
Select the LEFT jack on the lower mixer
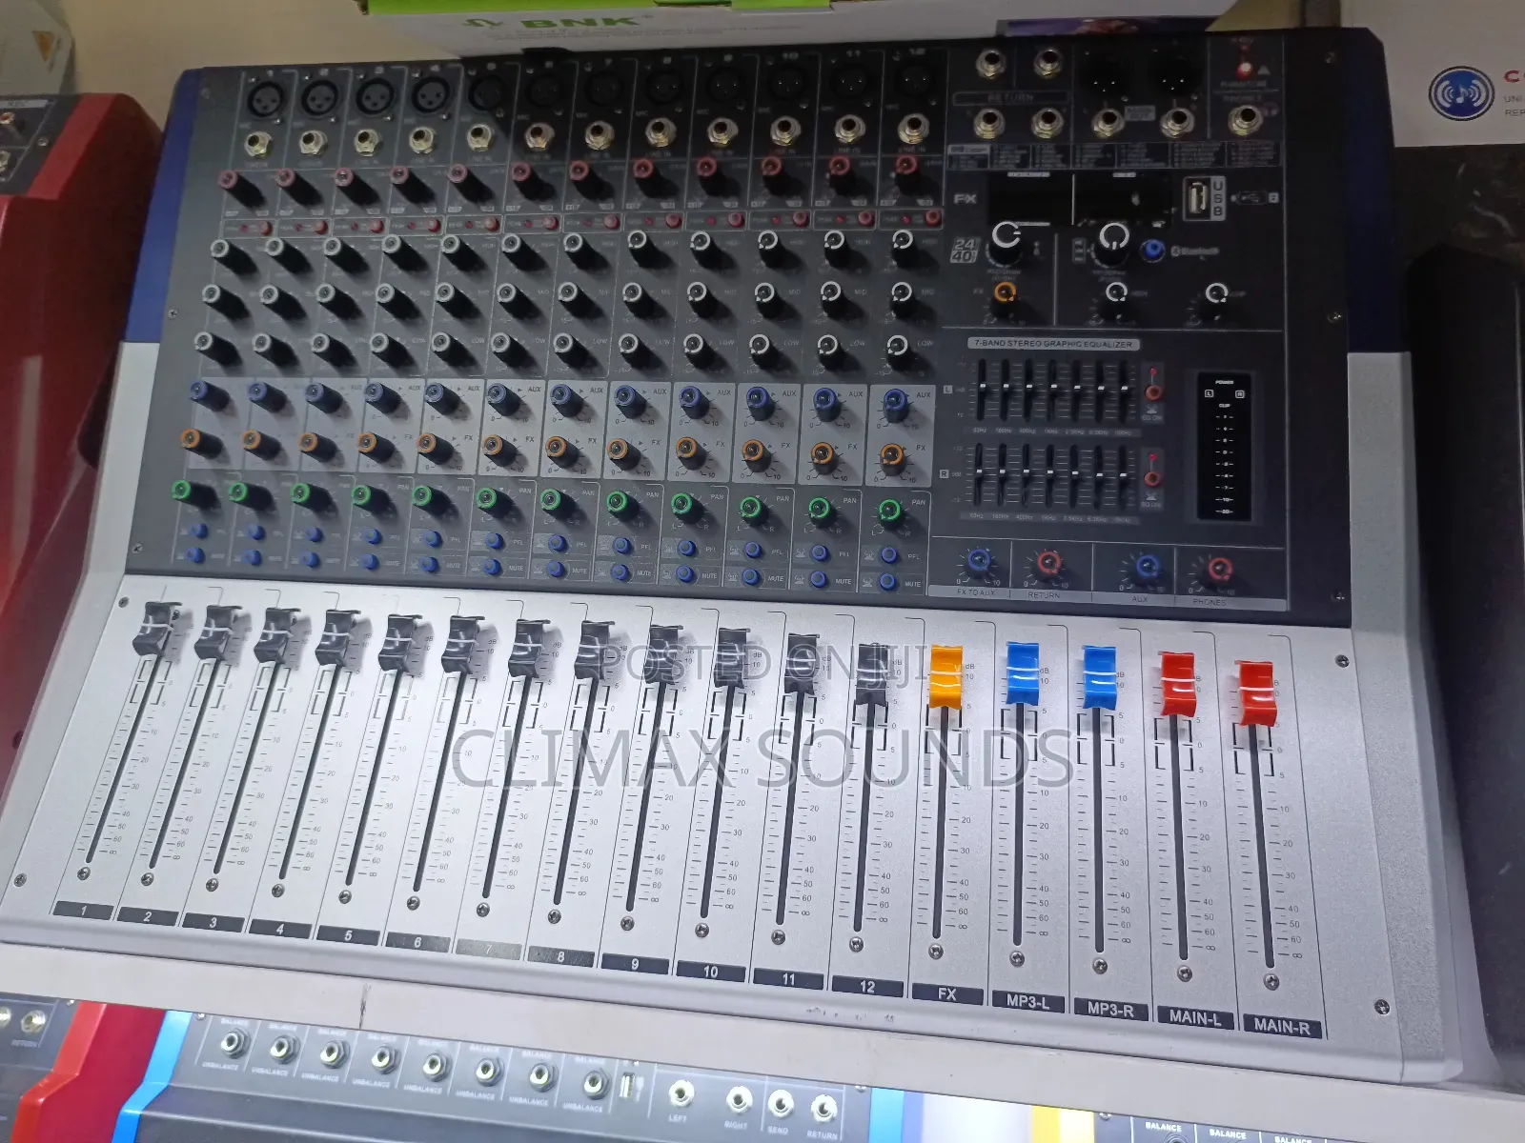click(681, 1093)
